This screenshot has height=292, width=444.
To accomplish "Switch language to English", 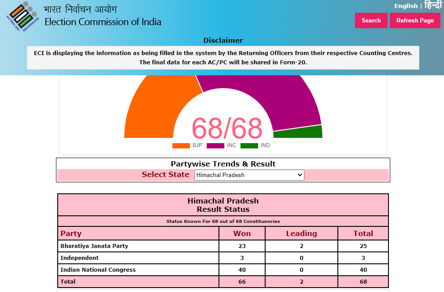I will point(406,6).
